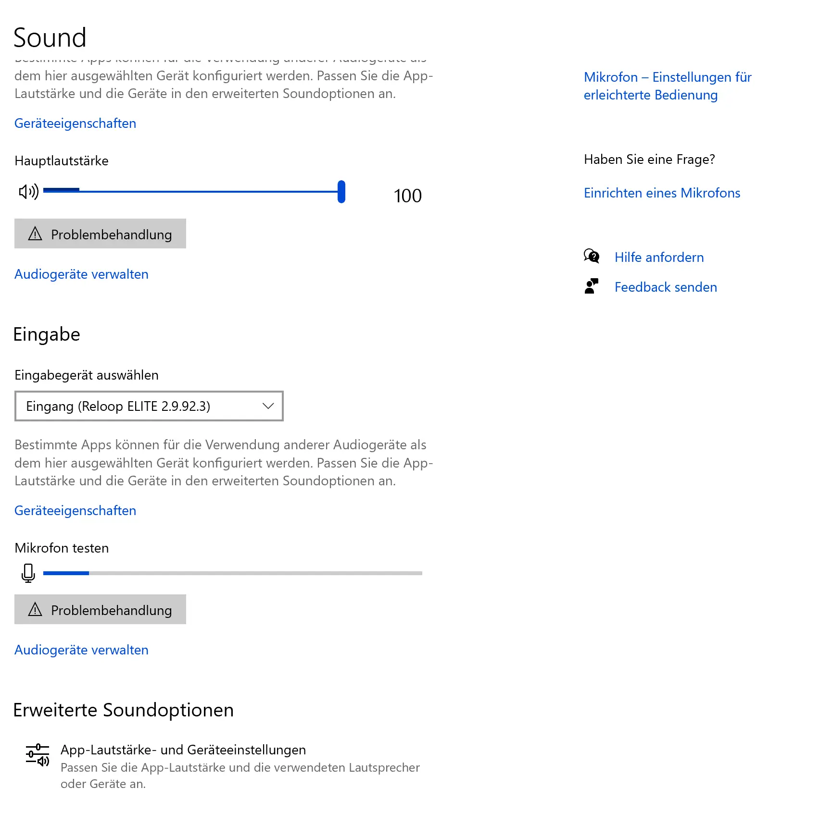This screenshot has width=820, height=825.
Task: Open Geräteeigenschaften above Hauptlautstärke
Action: coord(75,123)
